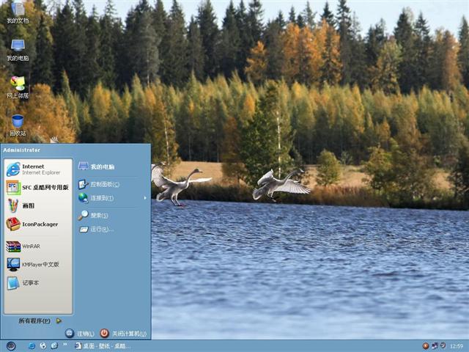Screen dimensions: 469x352
Task: Open the 网上邻居 desktop icon
Action: coord(18,87)
